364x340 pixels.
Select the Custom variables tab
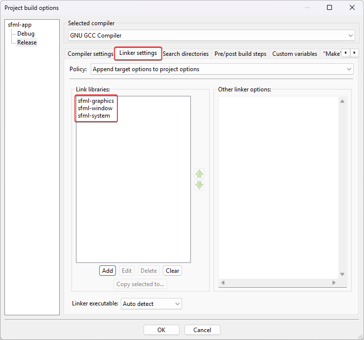[x=294, y=54]
